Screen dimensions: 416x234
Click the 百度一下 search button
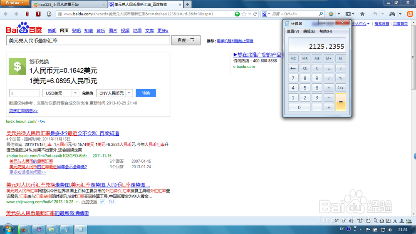point(186,40)
